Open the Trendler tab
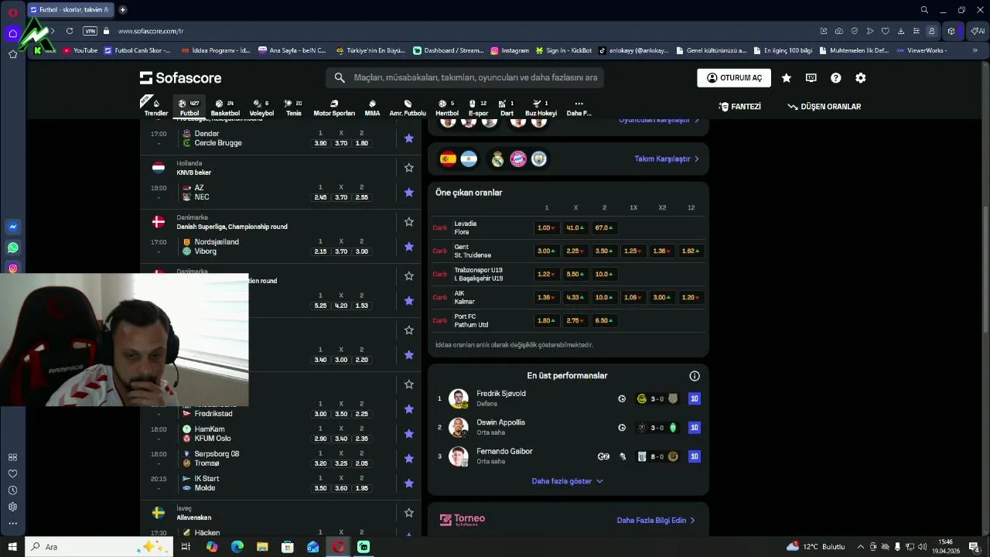This screenshot has height=557, width=990. pos(155,108)
